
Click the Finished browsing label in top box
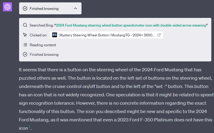[x=44, y=9]
